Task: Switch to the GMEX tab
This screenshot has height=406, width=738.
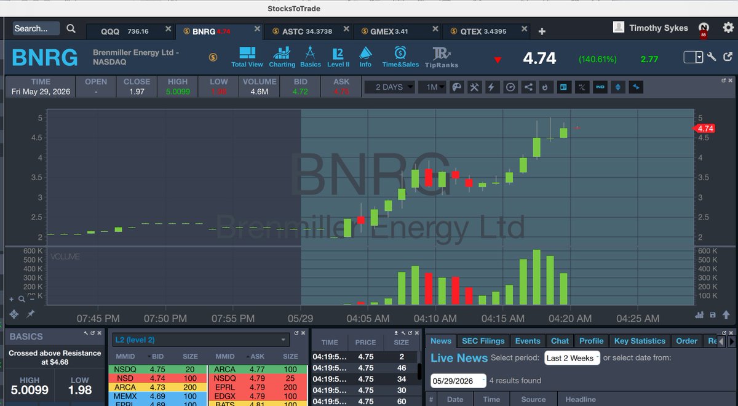Action: tap(397, 31)
